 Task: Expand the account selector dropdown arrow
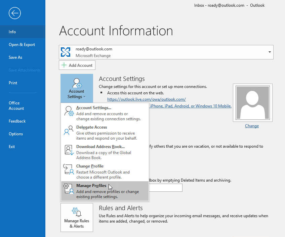(269, 52)
